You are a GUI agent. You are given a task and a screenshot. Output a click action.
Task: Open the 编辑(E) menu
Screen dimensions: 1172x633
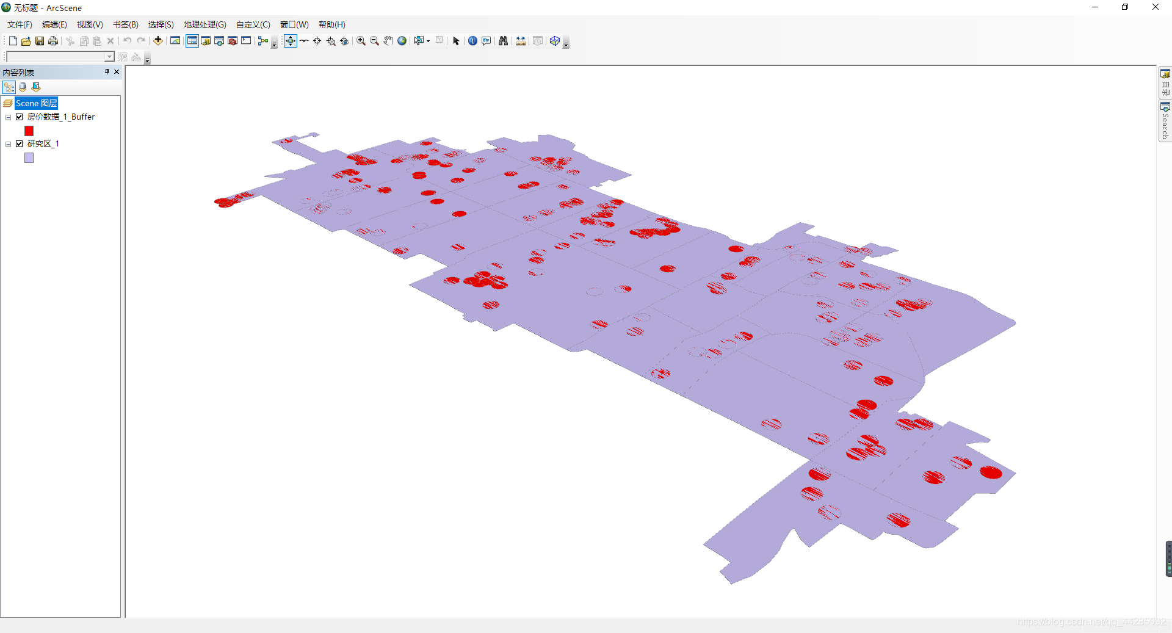(x=54, y=24)
